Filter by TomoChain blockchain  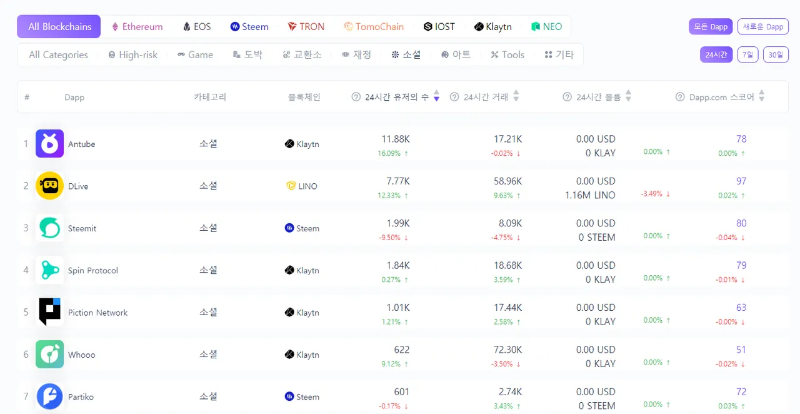click(x=374, y=26)
